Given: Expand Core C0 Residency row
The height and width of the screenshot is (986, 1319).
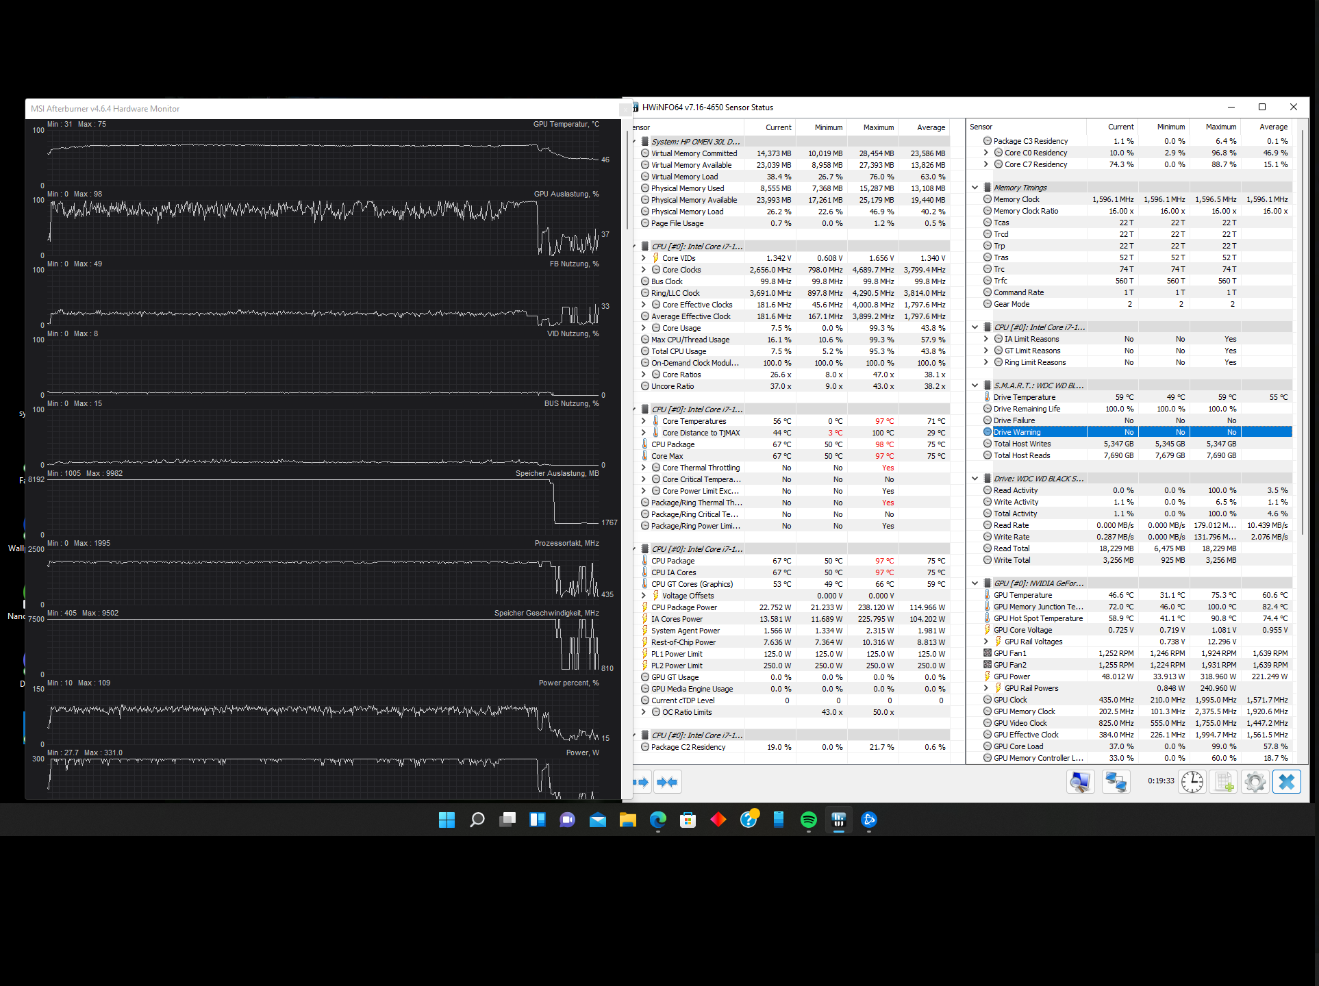Looking at the screenshot, I should pos(985,153).
